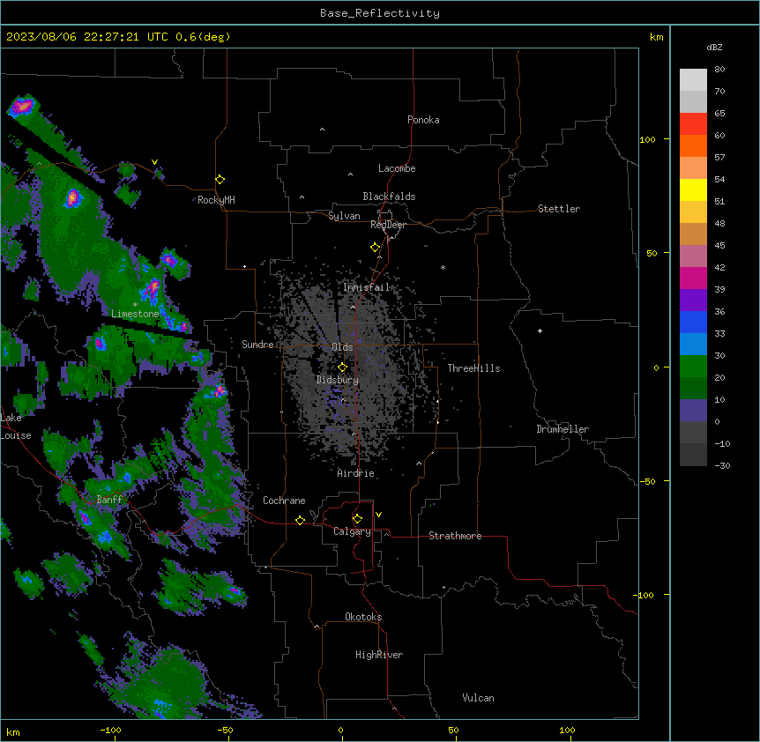Click the 100 tick on the right axis

[x=648, y=139]
